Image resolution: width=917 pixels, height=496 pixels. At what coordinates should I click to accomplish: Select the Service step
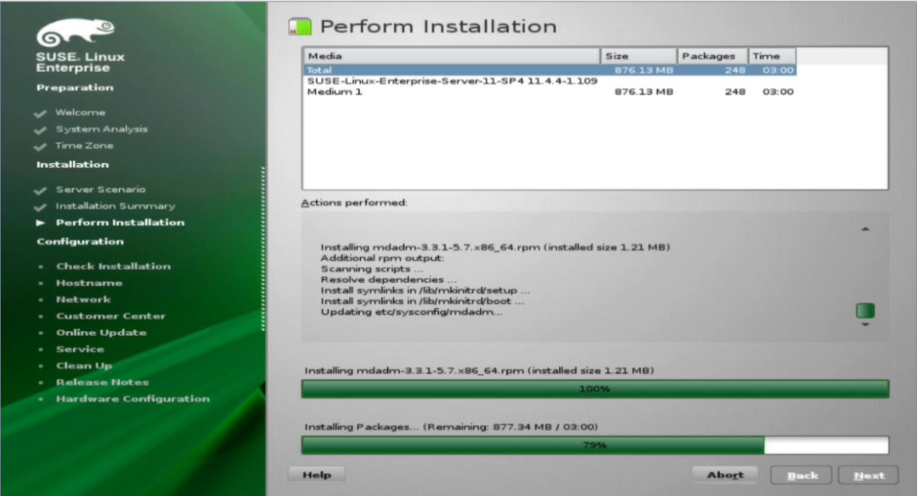pos(80,350)
